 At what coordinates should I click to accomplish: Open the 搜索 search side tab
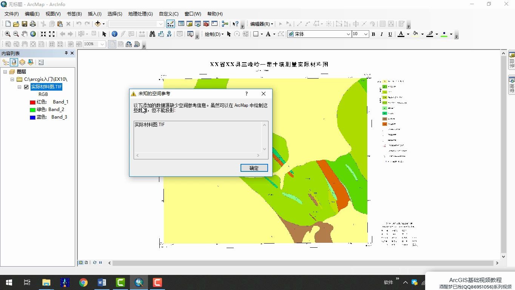[512, 85]
